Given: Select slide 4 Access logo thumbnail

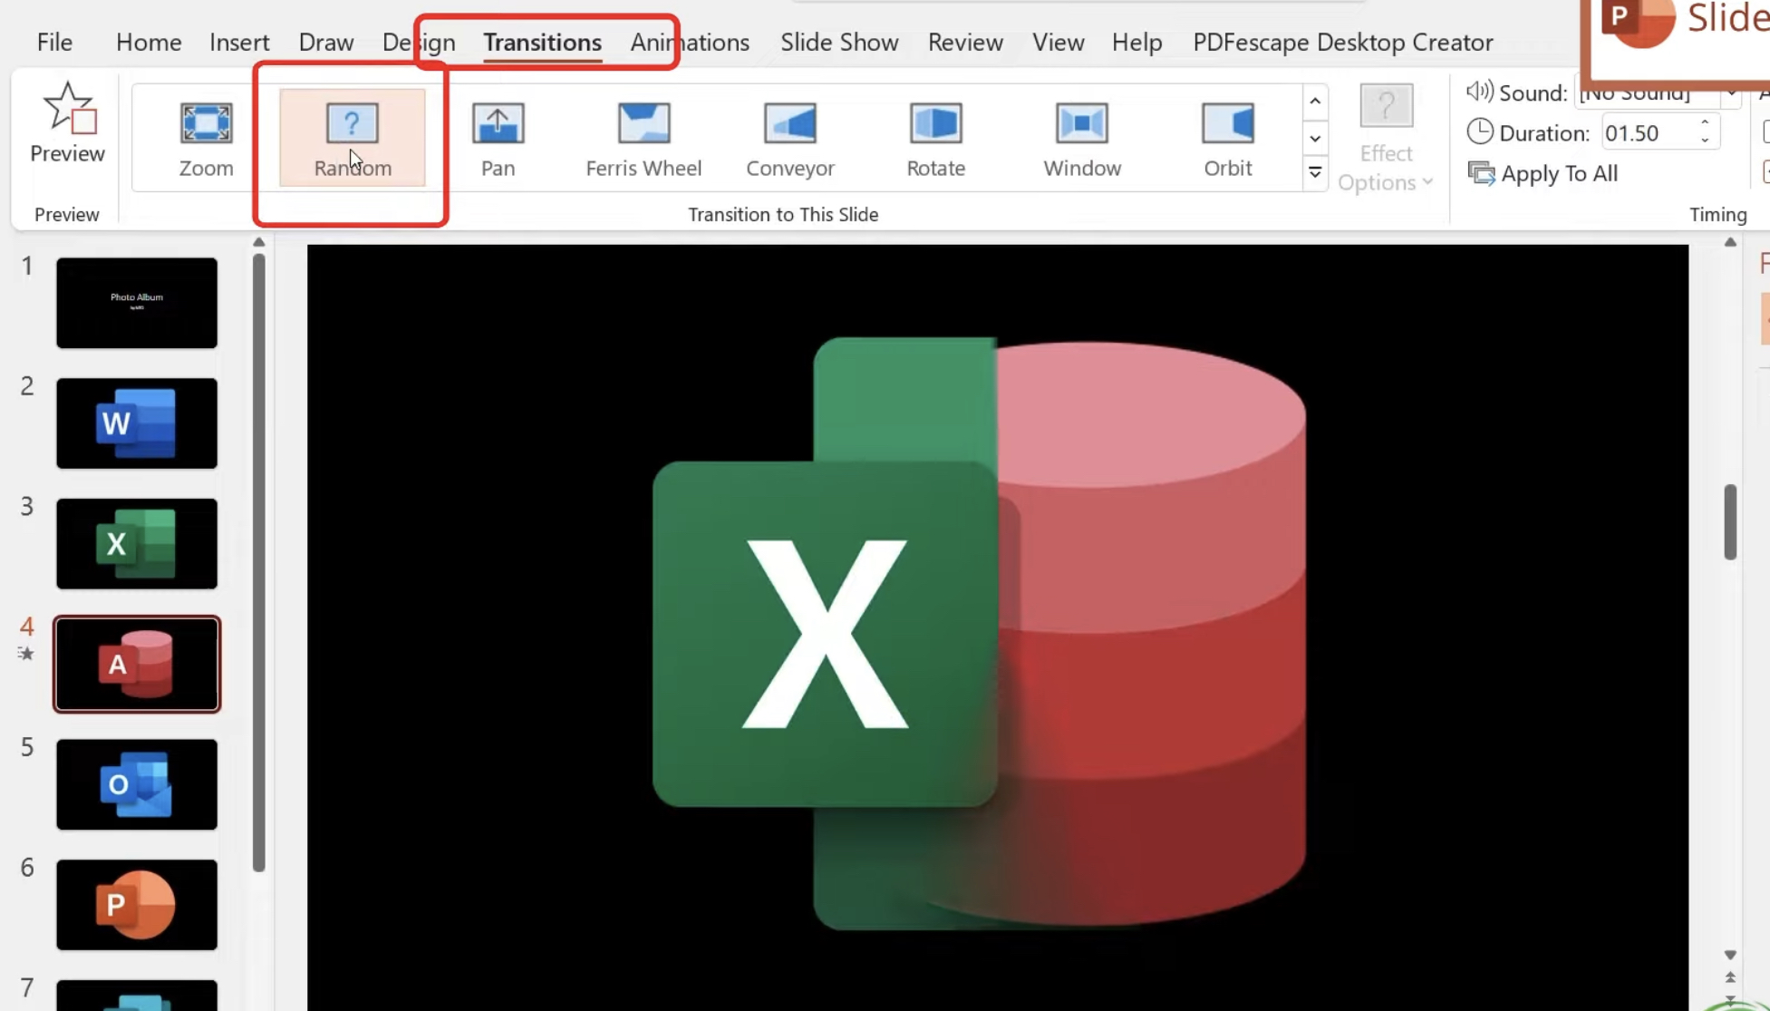Looking at the screenshot, I should (x=137, y=665).
